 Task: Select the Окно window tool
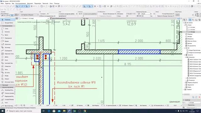pyautogui.click(x=8, y=60)
